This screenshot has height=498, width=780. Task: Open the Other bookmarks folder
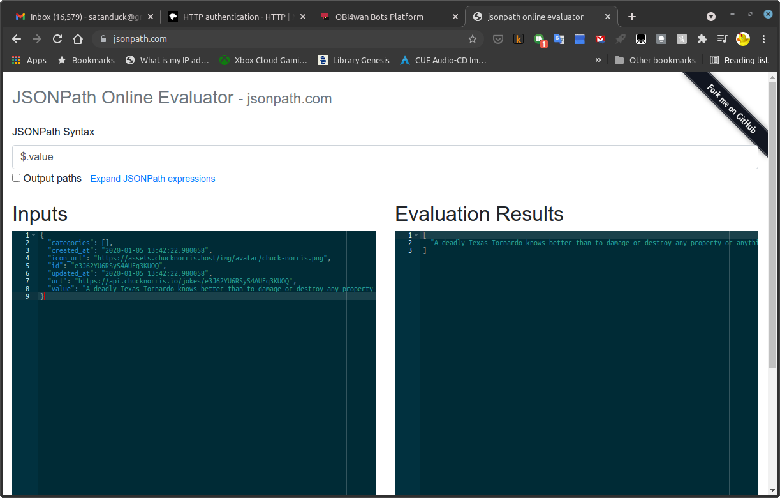(x=655, y=60)
